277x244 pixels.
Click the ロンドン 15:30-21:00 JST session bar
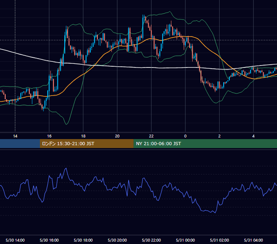click(86, 144)
